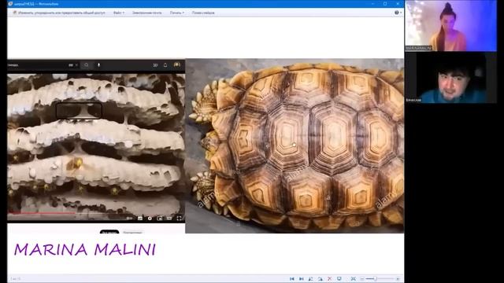Go to the previous photo
504x283 pixels.
pos(292,279)
